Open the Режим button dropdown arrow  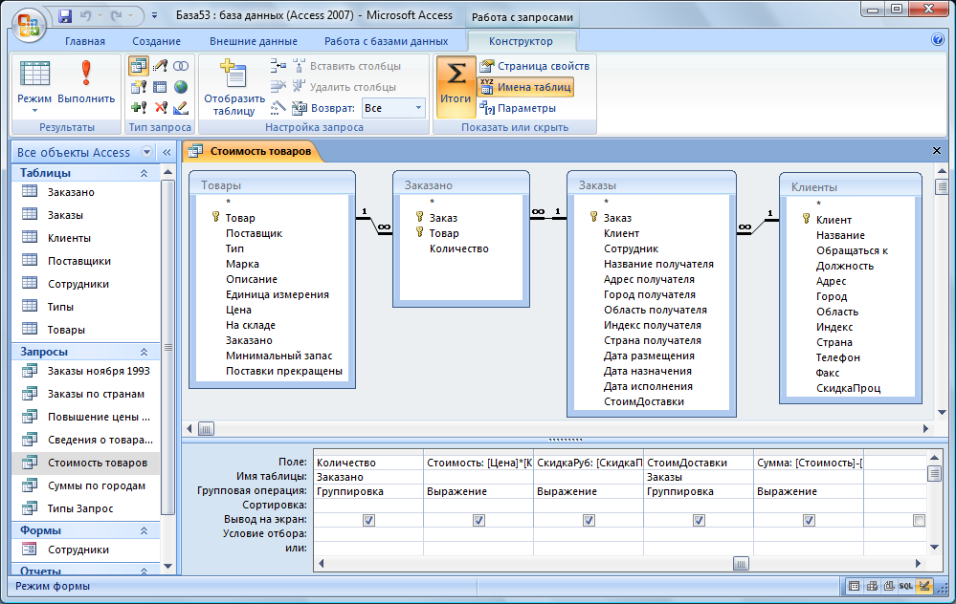click(x=34, y=111)
